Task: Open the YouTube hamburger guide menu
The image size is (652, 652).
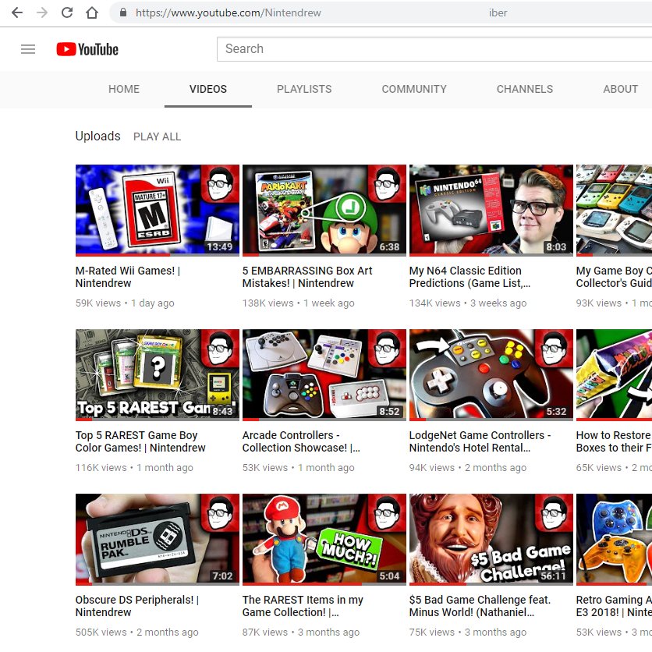Action: (x=28, y=49)
